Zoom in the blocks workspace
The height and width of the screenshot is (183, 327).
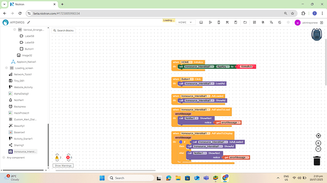318,143
